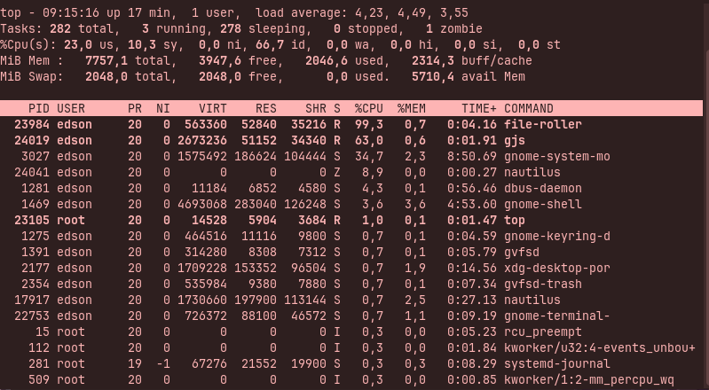This screenshot has width=709, height=390.
Task: Select the gnome-system-mo process row
Action: [351, 156]
